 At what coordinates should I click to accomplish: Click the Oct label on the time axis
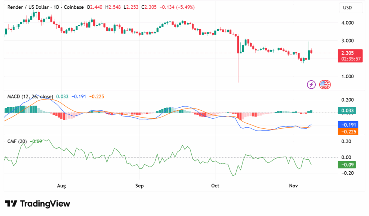pos(215,186)
